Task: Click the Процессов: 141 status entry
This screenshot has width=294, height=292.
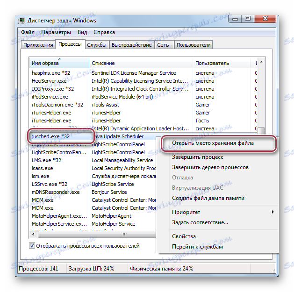Action: 38,269
